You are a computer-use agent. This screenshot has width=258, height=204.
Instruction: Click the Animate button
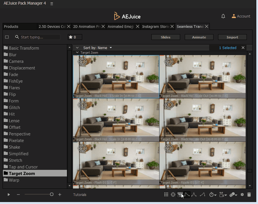(x=199, y=37)
